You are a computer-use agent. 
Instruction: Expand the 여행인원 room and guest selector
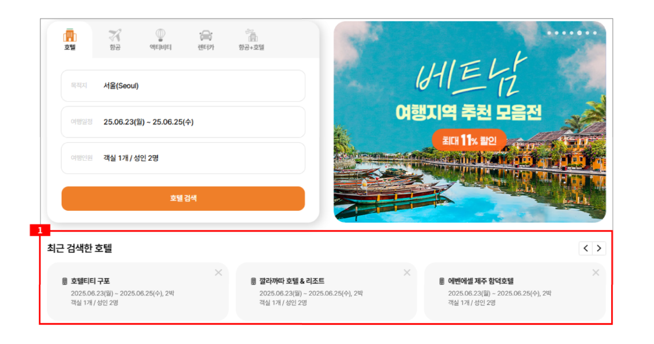point(183,158)
